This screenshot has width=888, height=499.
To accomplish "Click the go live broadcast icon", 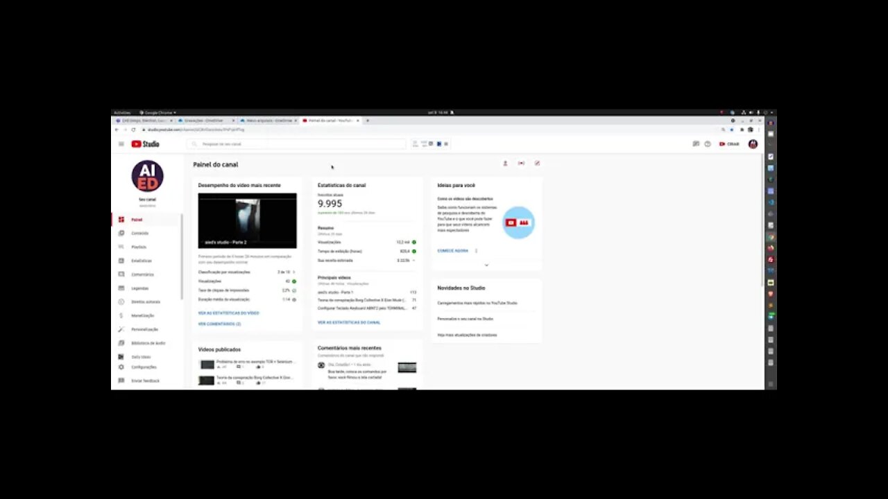I will pos(521,164).
